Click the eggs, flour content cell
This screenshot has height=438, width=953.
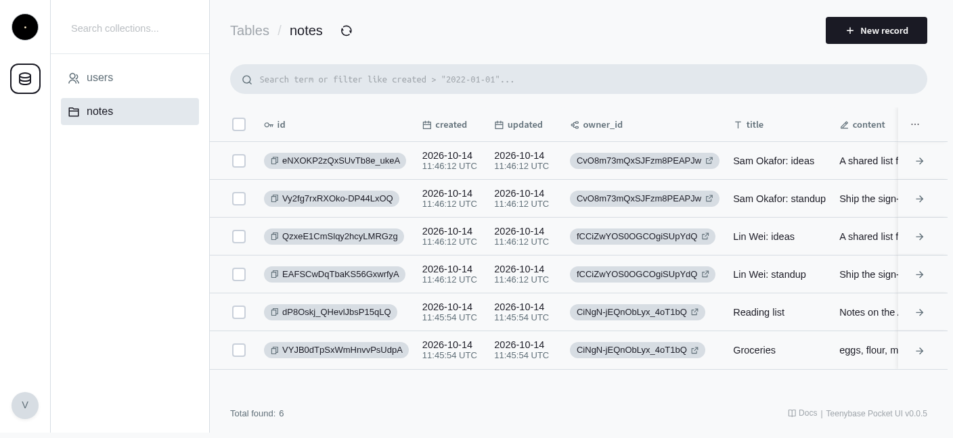tap(868, 350)
